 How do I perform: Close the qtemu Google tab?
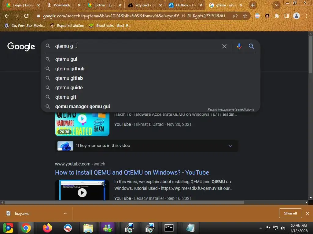(x=241, y=5)
